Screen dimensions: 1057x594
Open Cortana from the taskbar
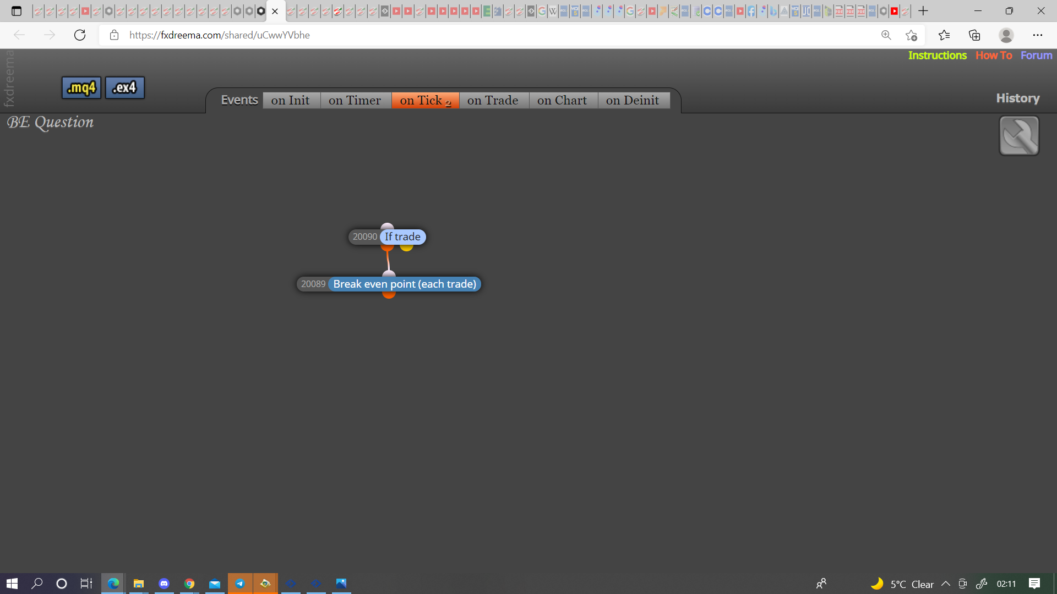point(62,584)
